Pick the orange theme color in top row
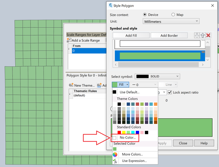The image size is (219, 167). (155, 104)
